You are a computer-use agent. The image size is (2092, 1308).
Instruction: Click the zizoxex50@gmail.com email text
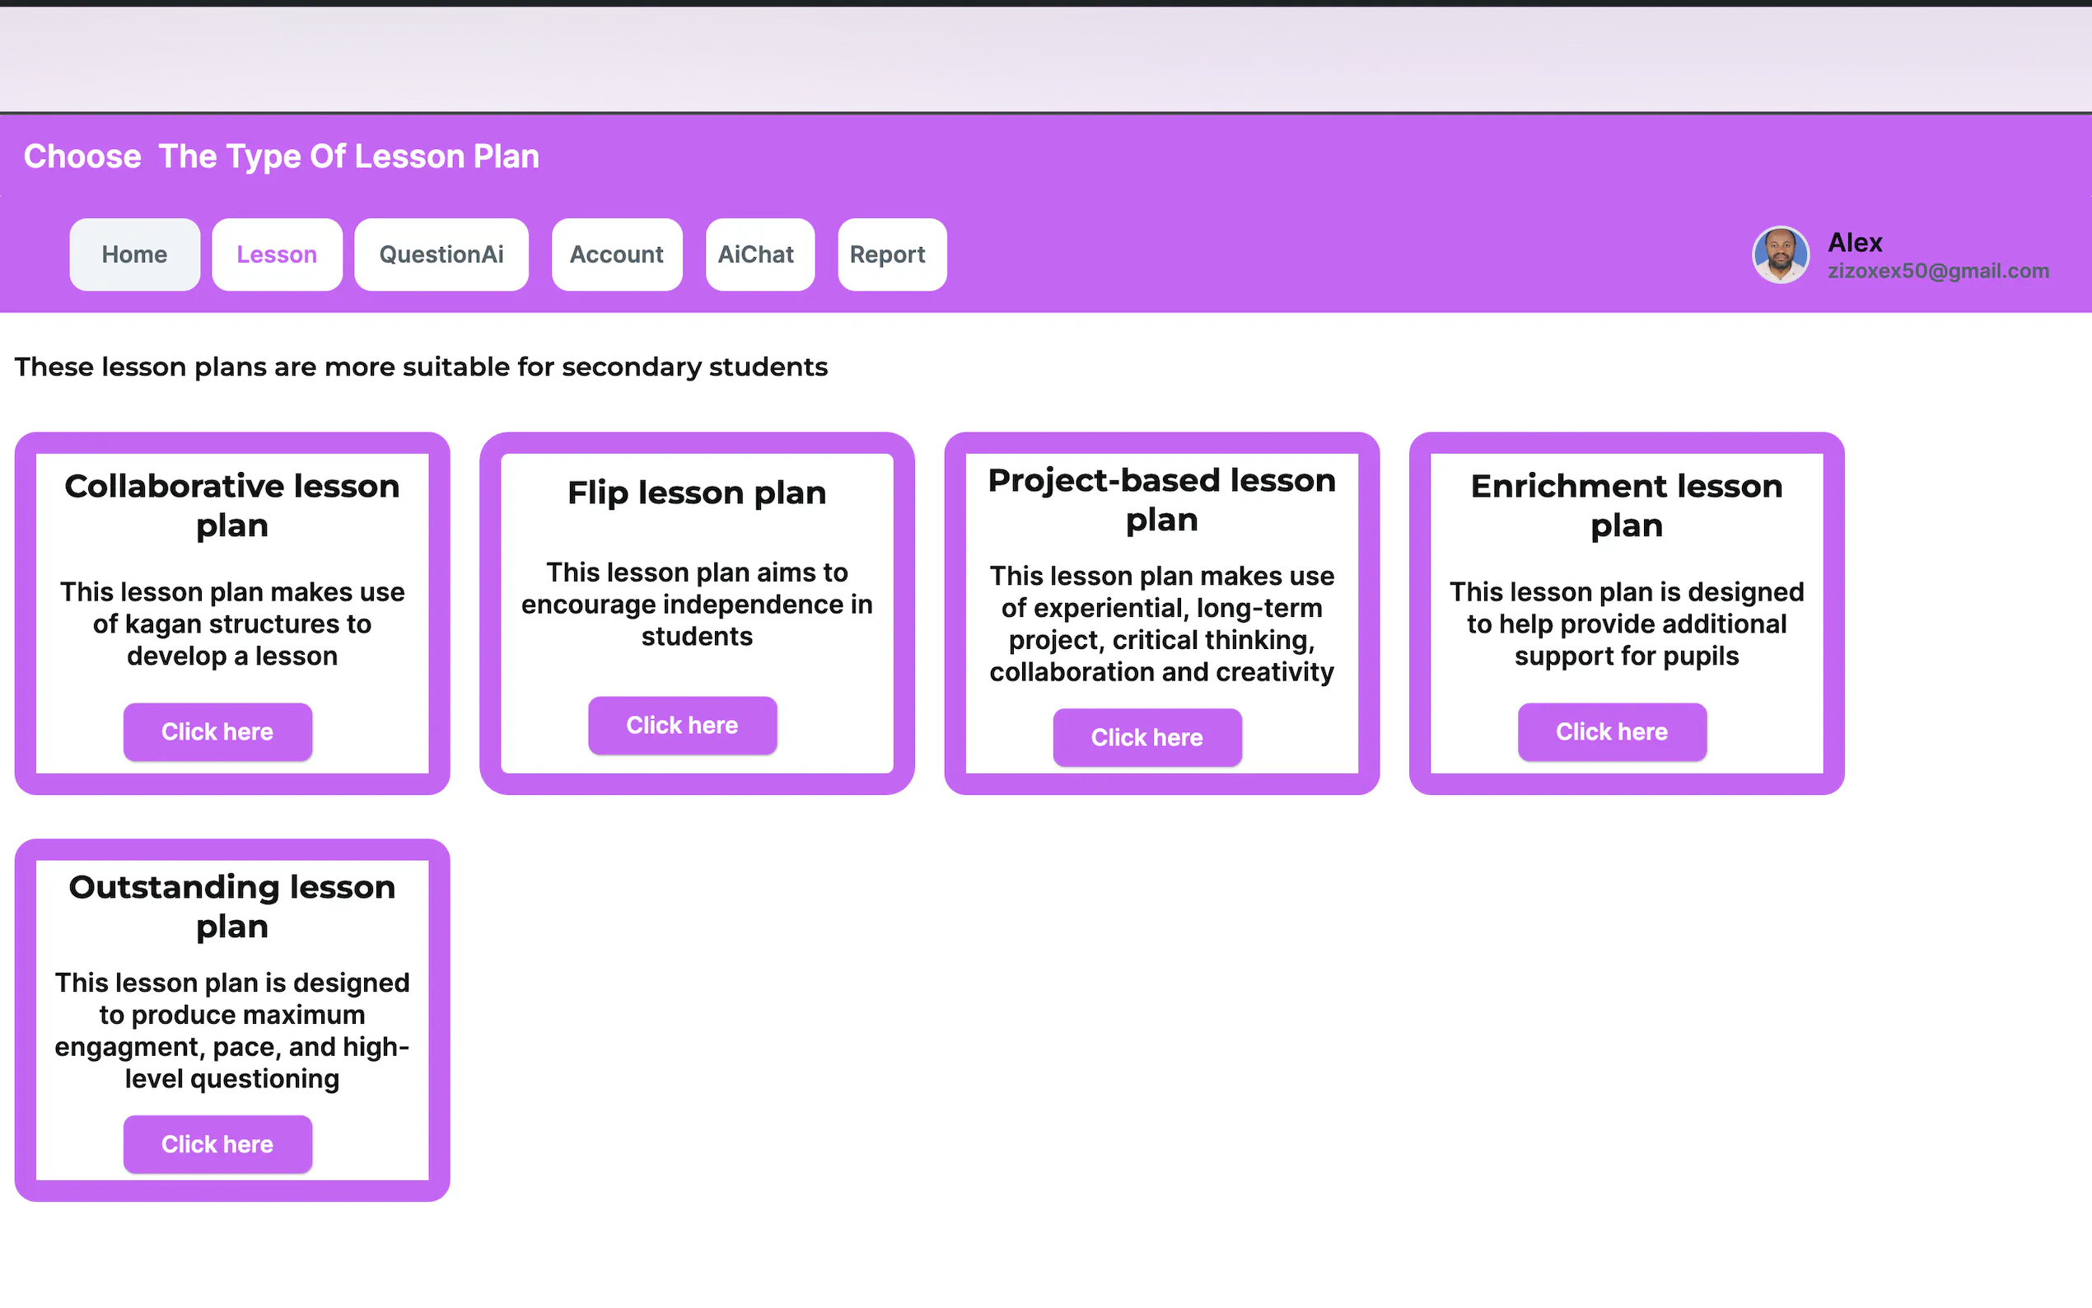1937,271
